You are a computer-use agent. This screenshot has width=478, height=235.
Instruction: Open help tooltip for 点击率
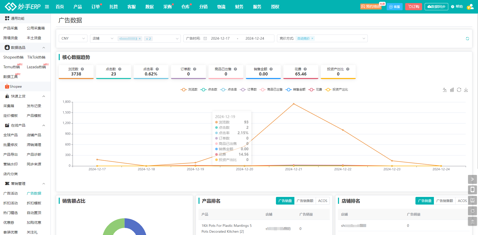[x=157, y=69]
